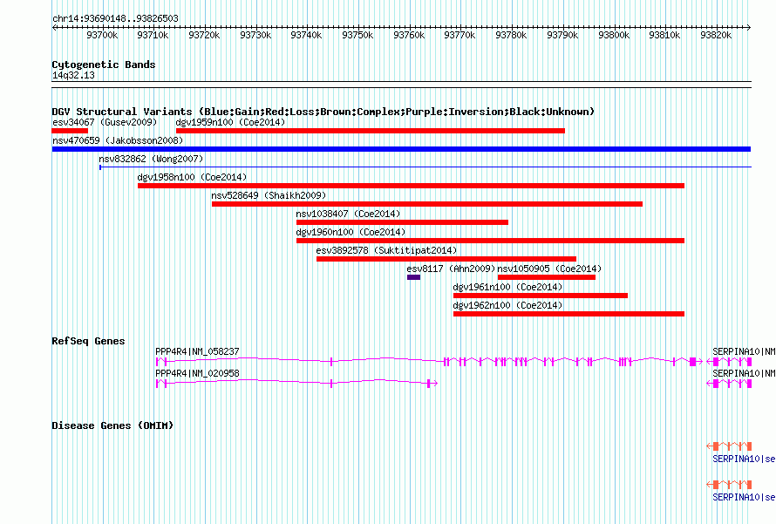Click the red bar of nsv1050905
The image size is (776, 524).
tap(547, 277)
